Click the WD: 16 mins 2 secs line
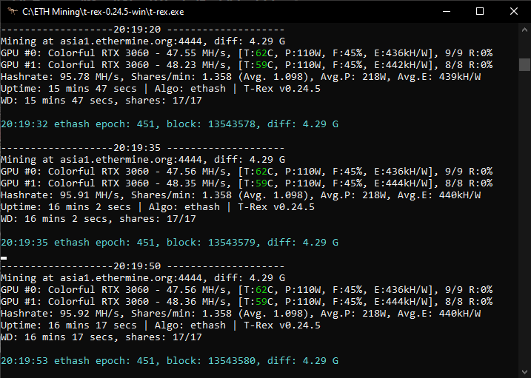The width and height of the screenshot is (531, 378). click(98, 219)
